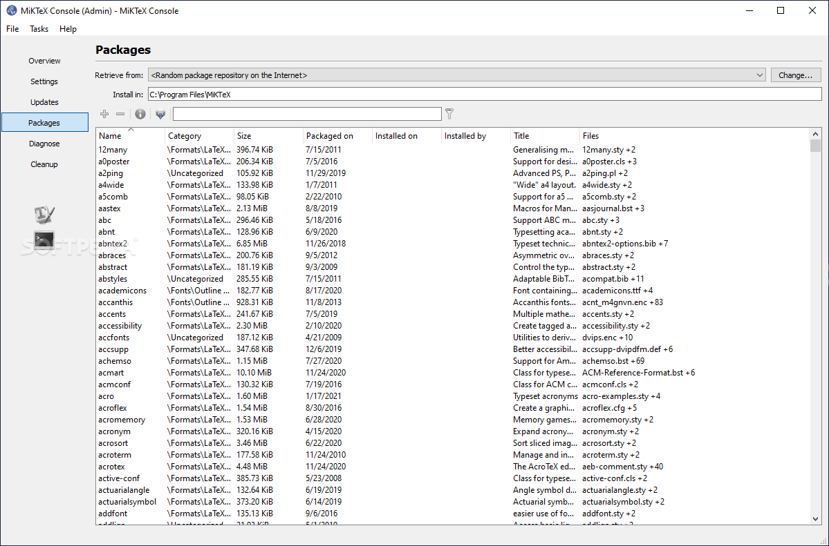829x546 pixels.
Task: Select the a5comb package row
Action: coord(453,197)
